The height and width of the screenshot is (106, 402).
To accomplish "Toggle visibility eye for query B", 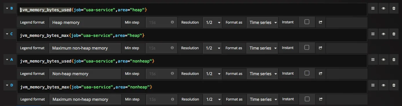I will click(x=383, y=8).
